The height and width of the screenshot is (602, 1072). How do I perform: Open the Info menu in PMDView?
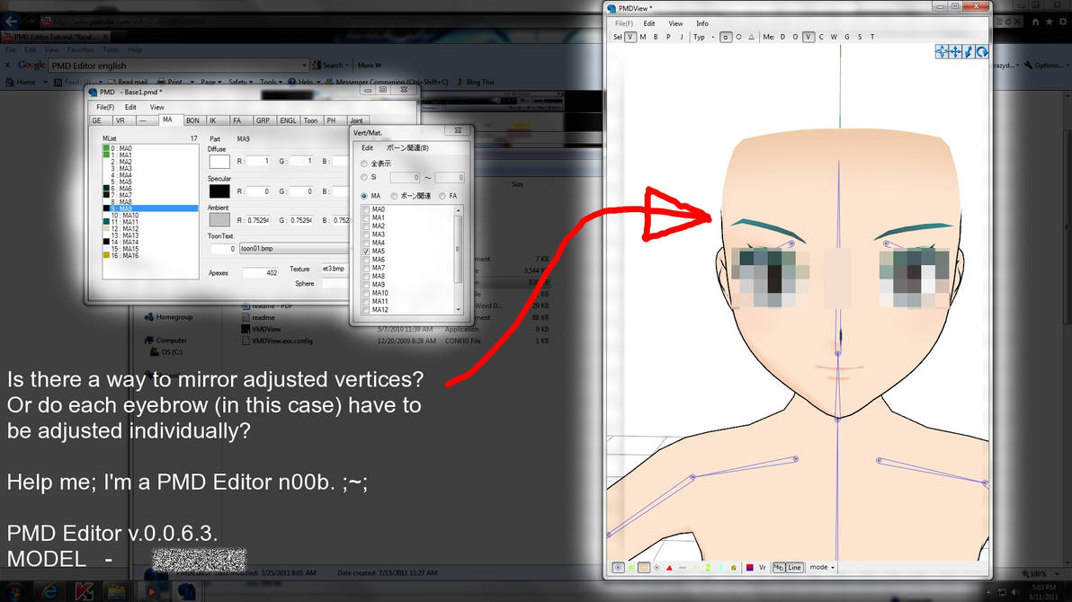coord(702,23)
